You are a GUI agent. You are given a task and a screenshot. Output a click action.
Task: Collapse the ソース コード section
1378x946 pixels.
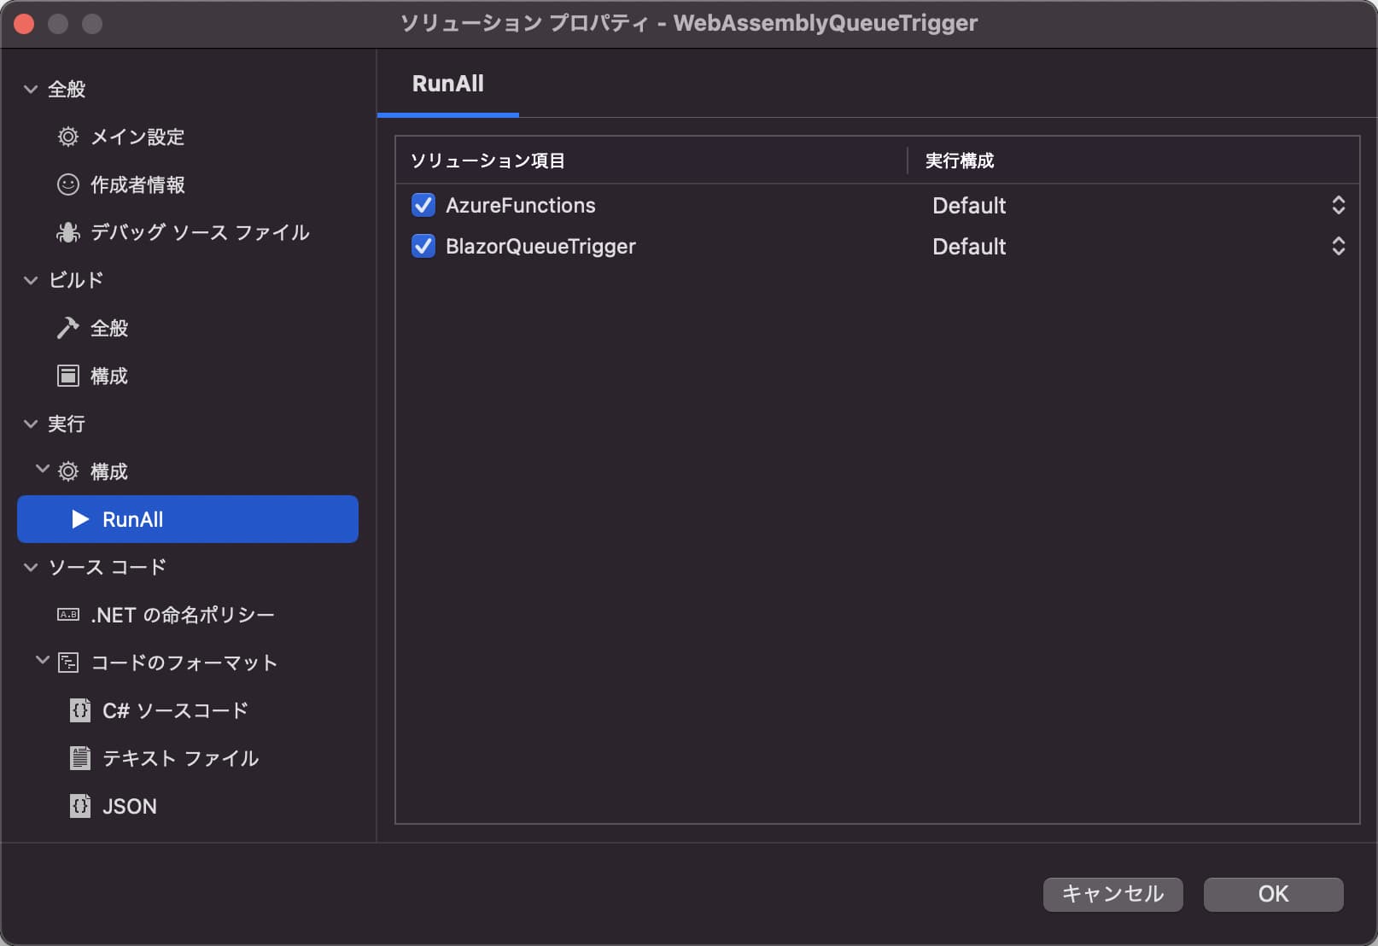[31, 567]
